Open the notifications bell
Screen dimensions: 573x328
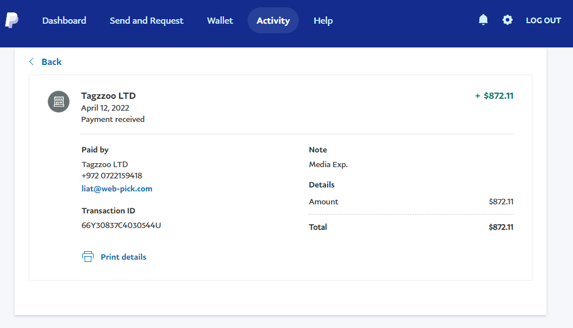tap(483, 20)
